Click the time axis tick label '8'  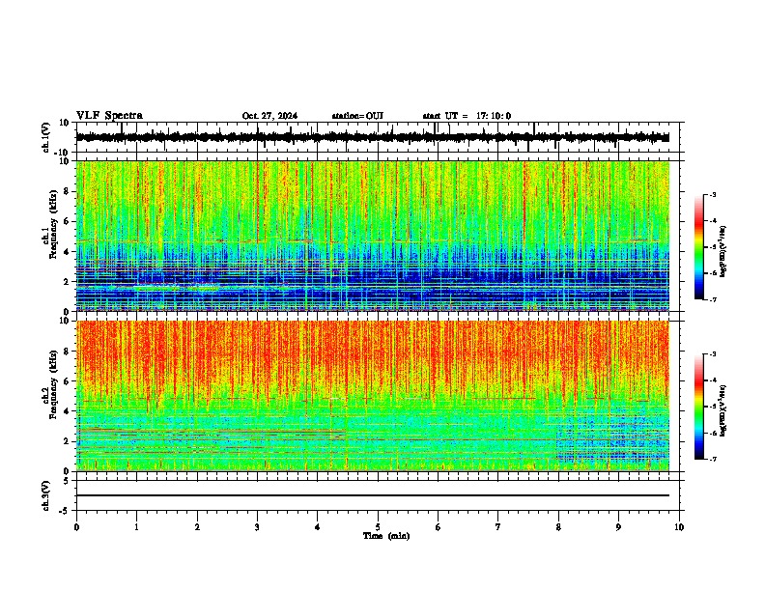click(x=558, y=527)
